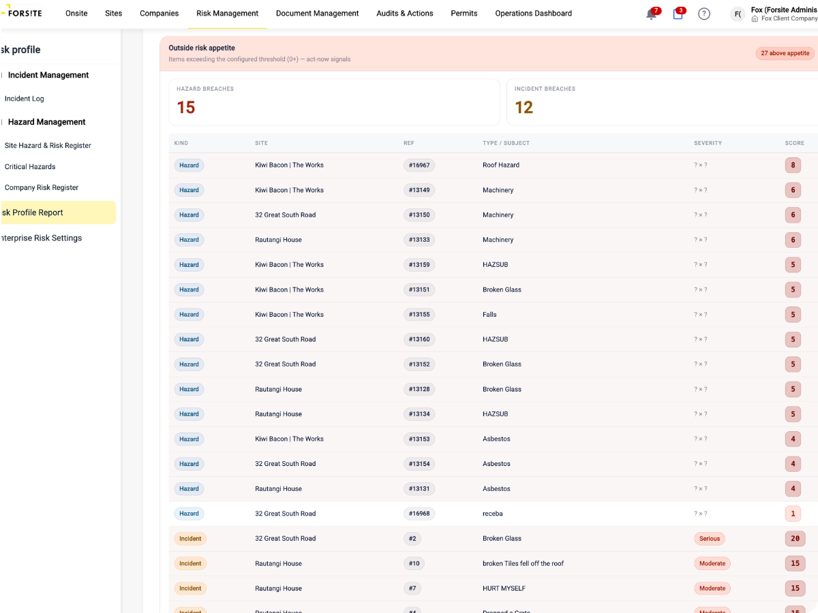Click the 27 above appetite badge
The height and width of the screenshot is (613, 818).
click(x=785, y=53)
